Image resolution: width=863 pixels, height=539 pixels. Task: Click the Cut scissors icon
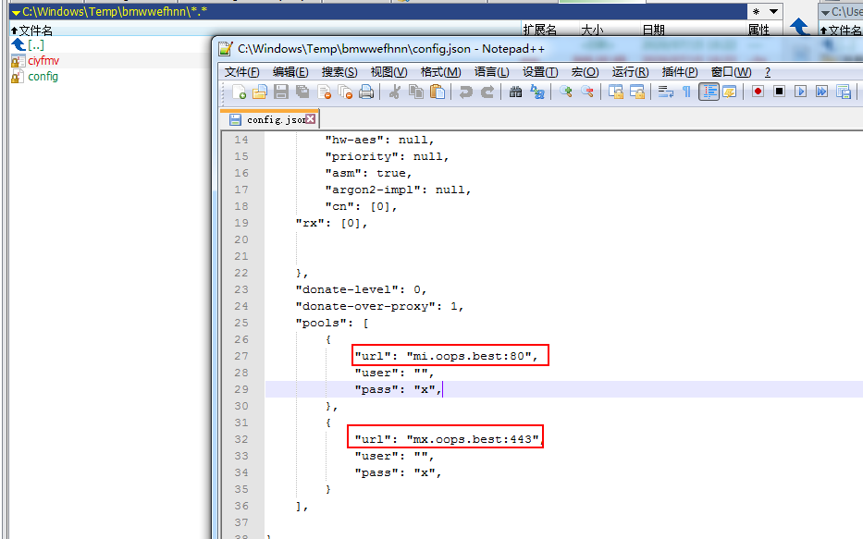(394, 92)
